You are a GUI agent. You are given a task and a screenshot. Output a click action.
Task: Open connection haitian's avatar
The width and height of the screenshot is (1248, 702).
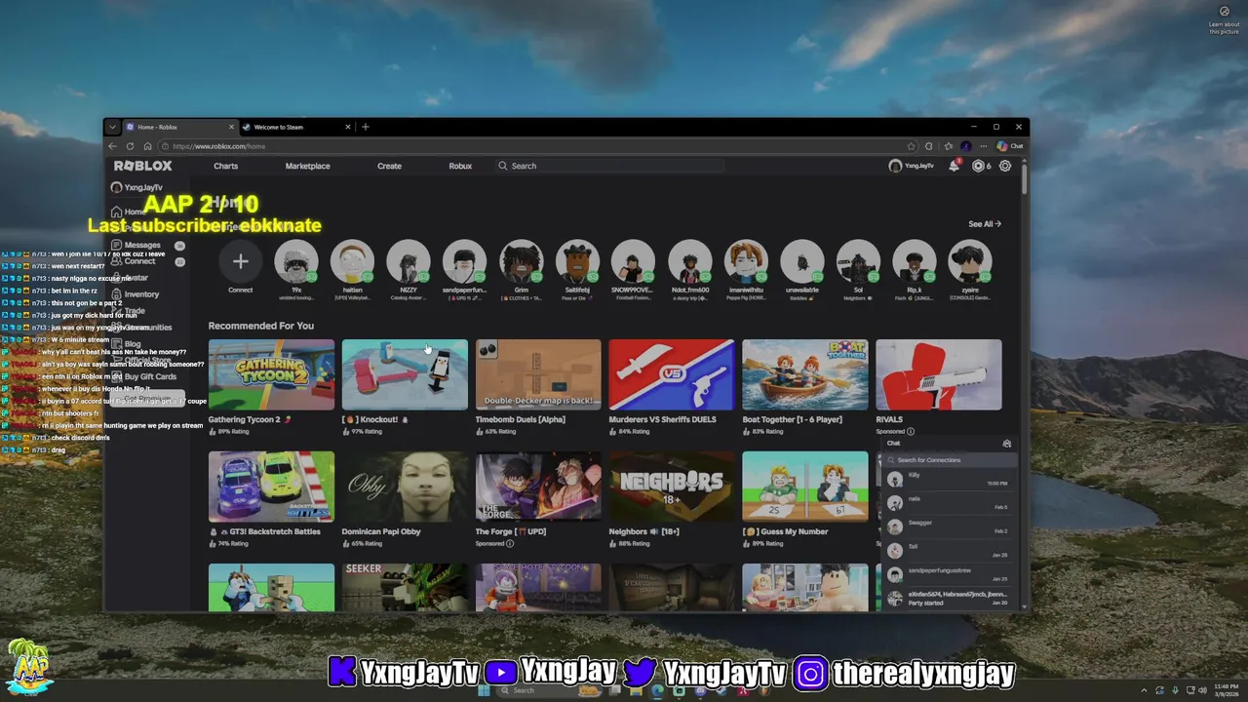pos(352,261)
